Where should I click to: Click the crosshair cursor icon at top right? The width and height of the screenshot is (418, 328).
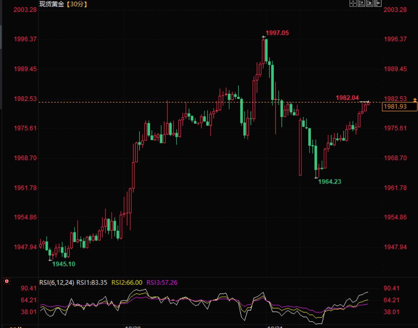(353, 3)
